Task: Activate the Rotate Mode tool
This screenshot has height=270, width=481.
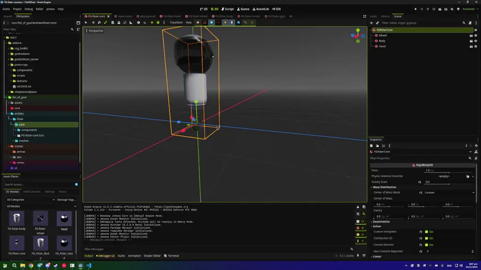Action: click(99, 22)
